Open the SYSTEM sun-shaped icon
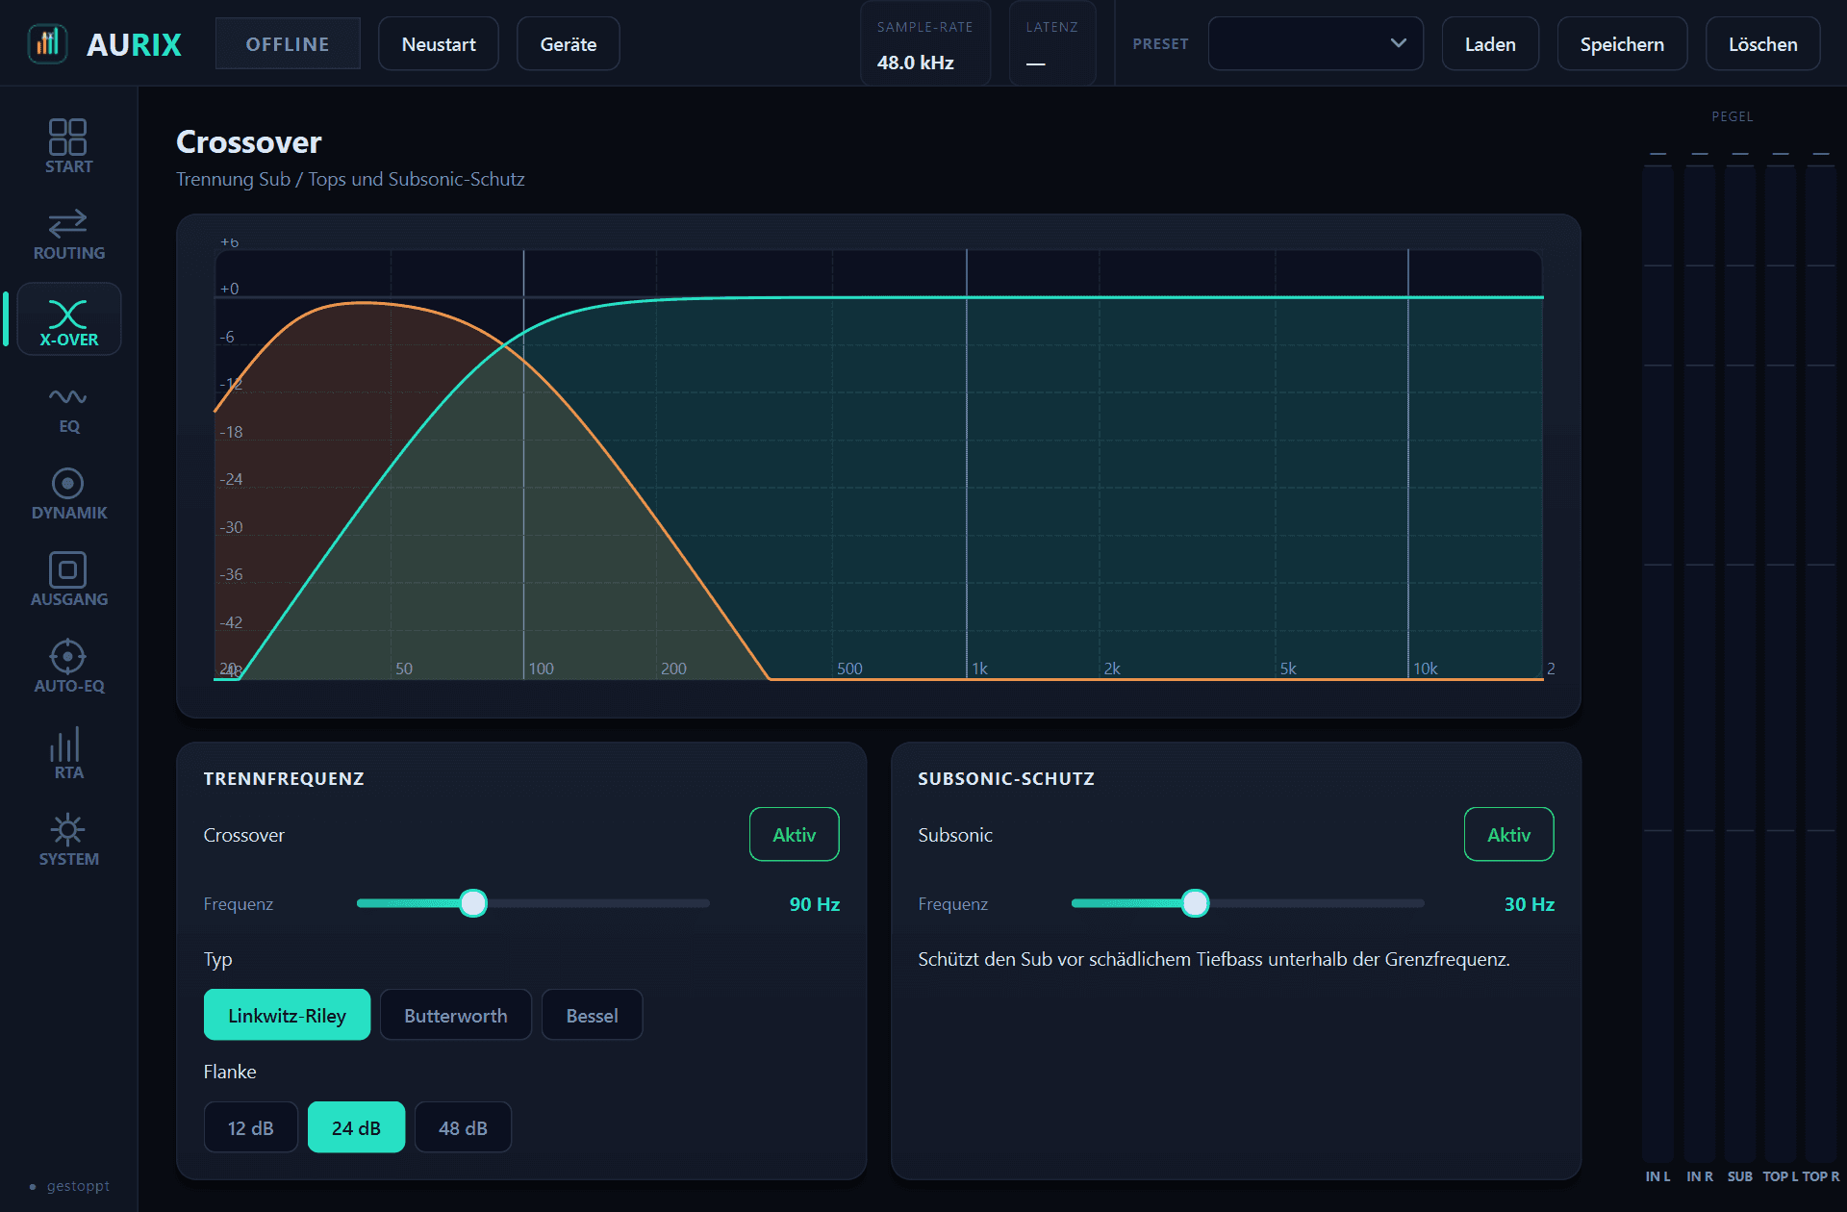Image resolution: width=1847 pixels, height=1212 pixels. pyautogui.click(x=67, y=829)
